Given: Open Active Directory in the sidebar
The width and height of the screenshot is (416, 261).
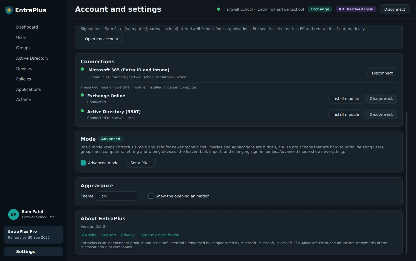Looking at the screenshot, I should pyautogui.click(x=32, y=58).
